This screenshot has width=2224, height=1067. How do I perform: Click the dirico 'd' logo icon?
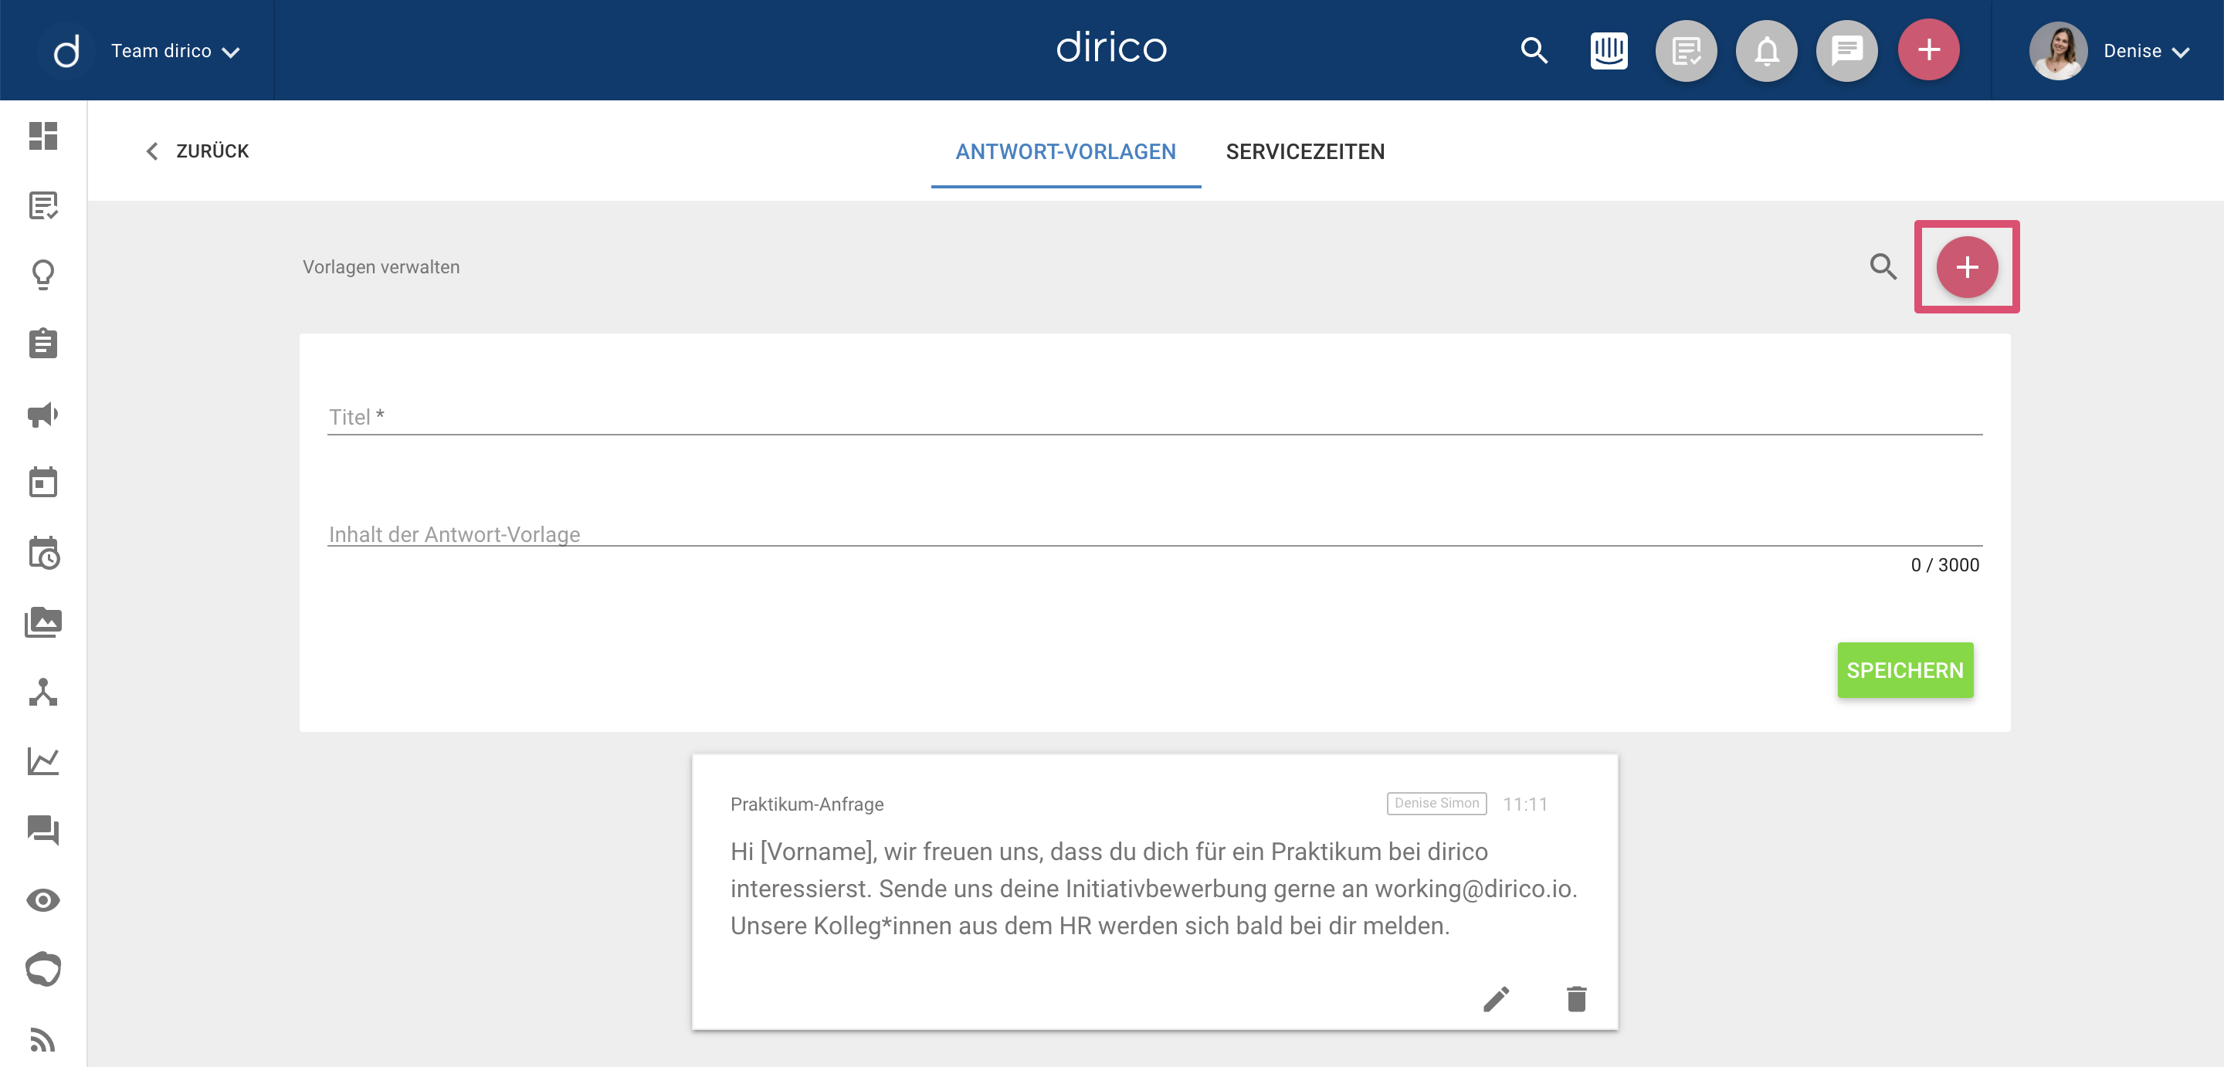tap(66, 51)
